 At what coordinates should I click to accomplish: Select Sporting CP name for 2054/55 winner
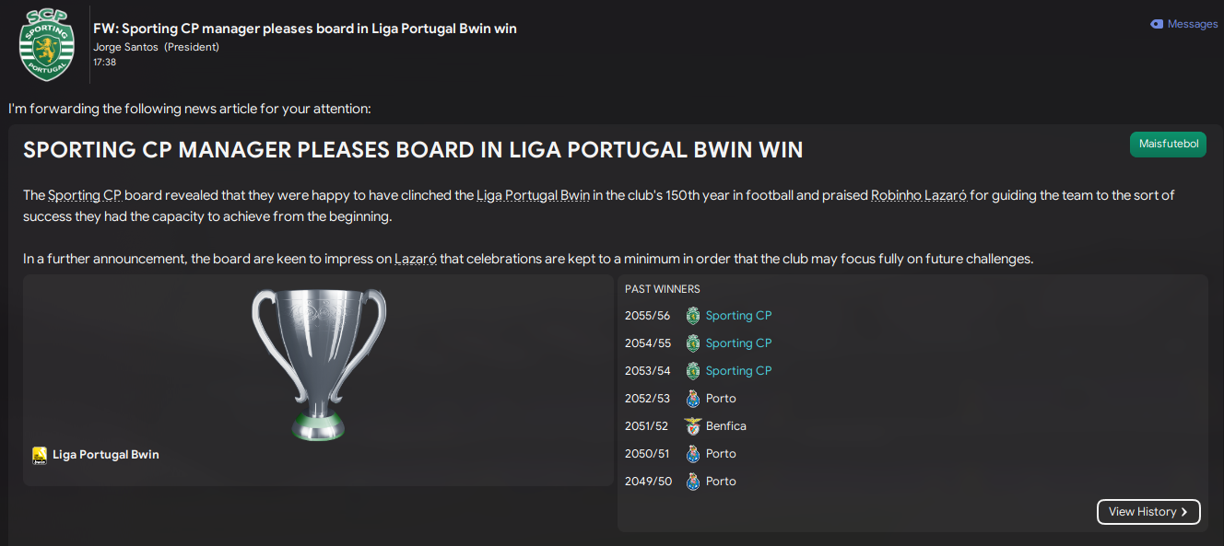(738, 343)
